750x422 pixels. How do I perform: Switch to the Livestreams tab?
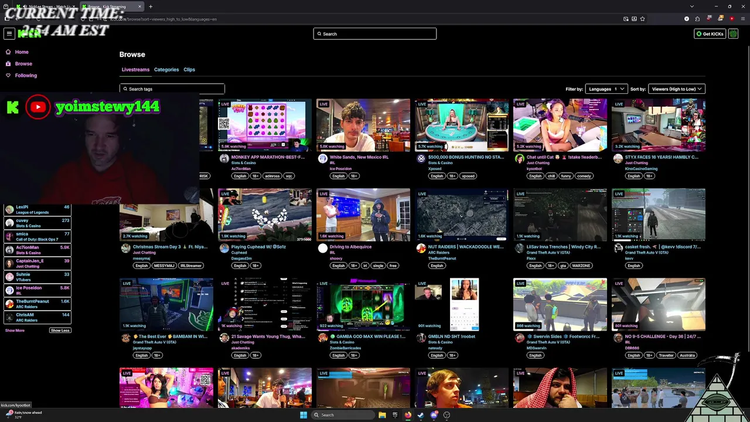tap(135, 70)
